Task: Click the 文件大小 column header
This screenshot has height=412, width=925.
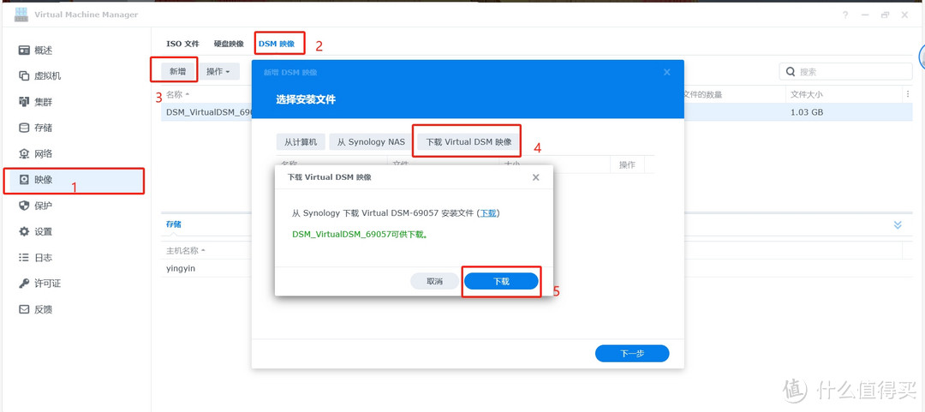Action: [x=807, y=94]
